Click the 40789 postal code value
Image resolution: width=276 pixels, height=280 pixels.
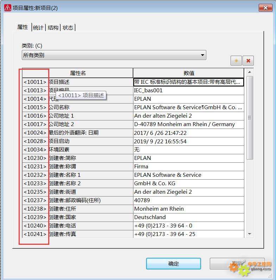pos(189,200)
